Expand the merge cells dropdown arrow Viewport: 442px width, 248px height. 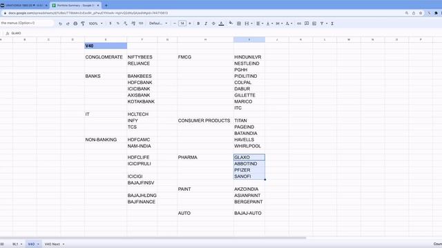(251, 23)
